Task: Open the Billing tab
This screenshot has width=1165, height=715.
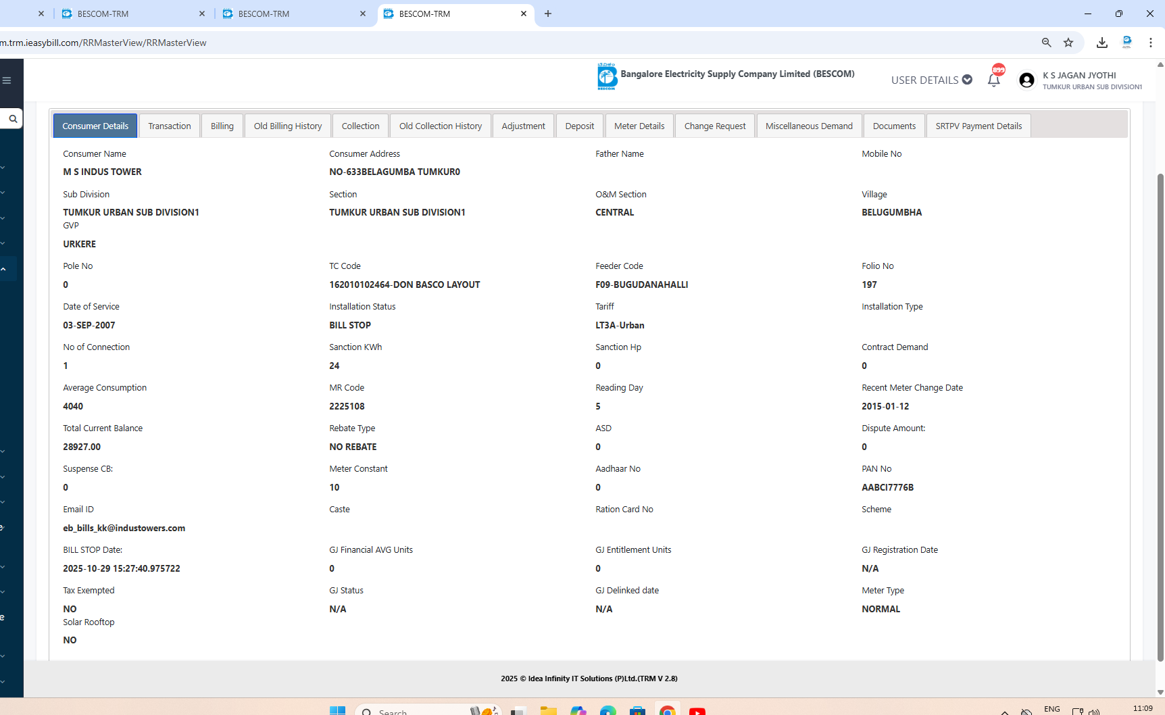Action: pyautogui.click(x=222, y=126)
